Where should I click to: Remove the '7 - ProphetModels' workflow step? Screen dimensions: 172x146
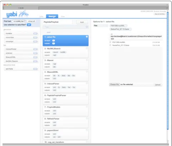87,107
